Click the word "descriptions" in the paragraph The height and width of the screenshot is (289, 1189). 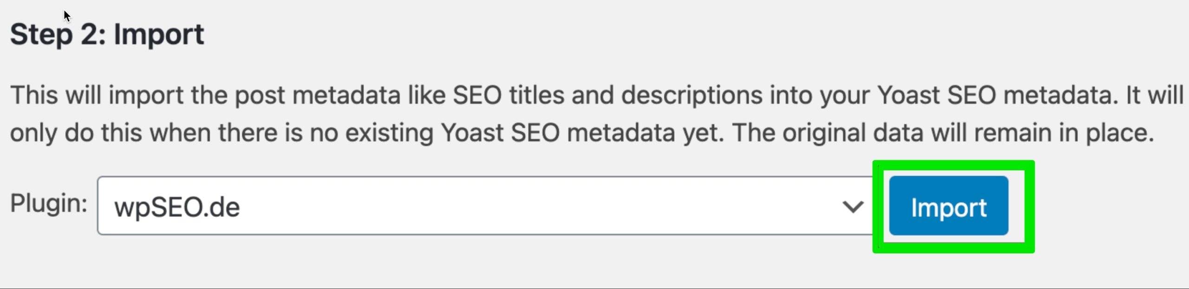click(692, 95)
